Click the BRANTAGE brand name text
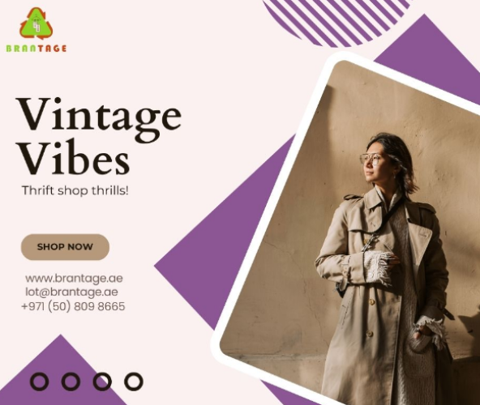The height and width of the screenshot is (405, 480). pos(36,49)
